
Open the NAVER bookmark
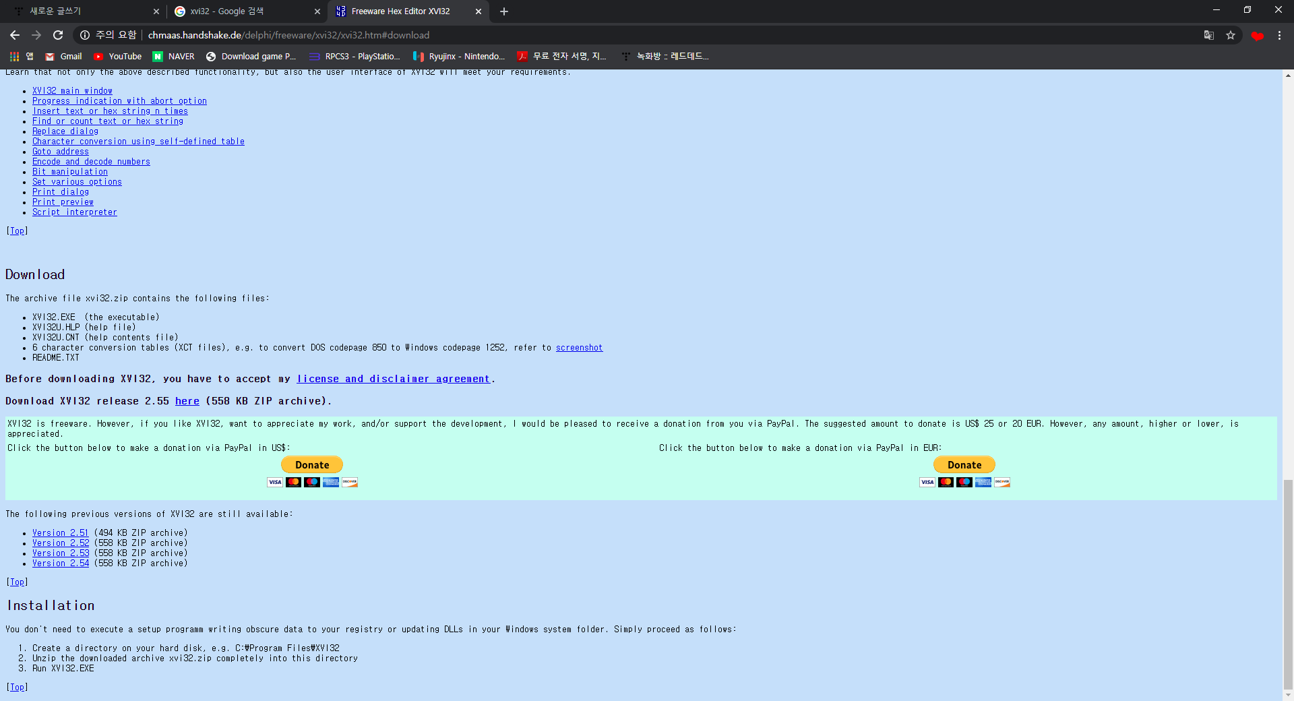pos(173,57)
